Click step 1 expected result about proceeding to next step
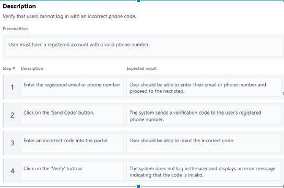The image size is (284, 188). [204, 87]
